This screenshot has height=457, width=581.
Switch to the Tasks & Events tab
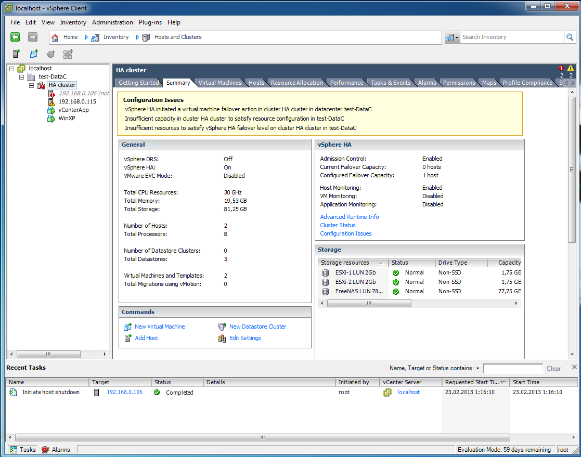click(x=391, y=83)
